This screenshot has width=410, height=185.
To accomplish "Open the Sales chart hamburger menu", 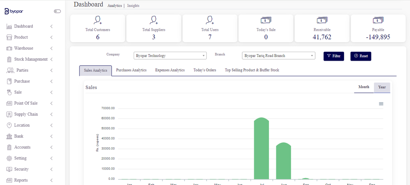I will point(381,104).
